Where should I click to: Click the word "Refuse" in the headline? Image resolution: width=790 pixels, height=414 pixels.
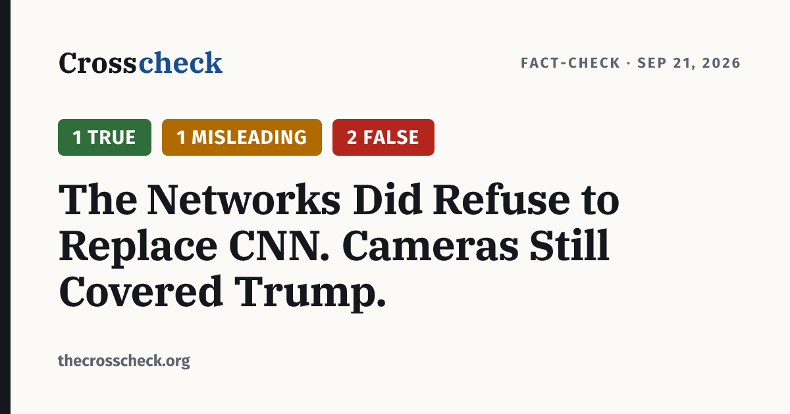(x=498, y=200)
